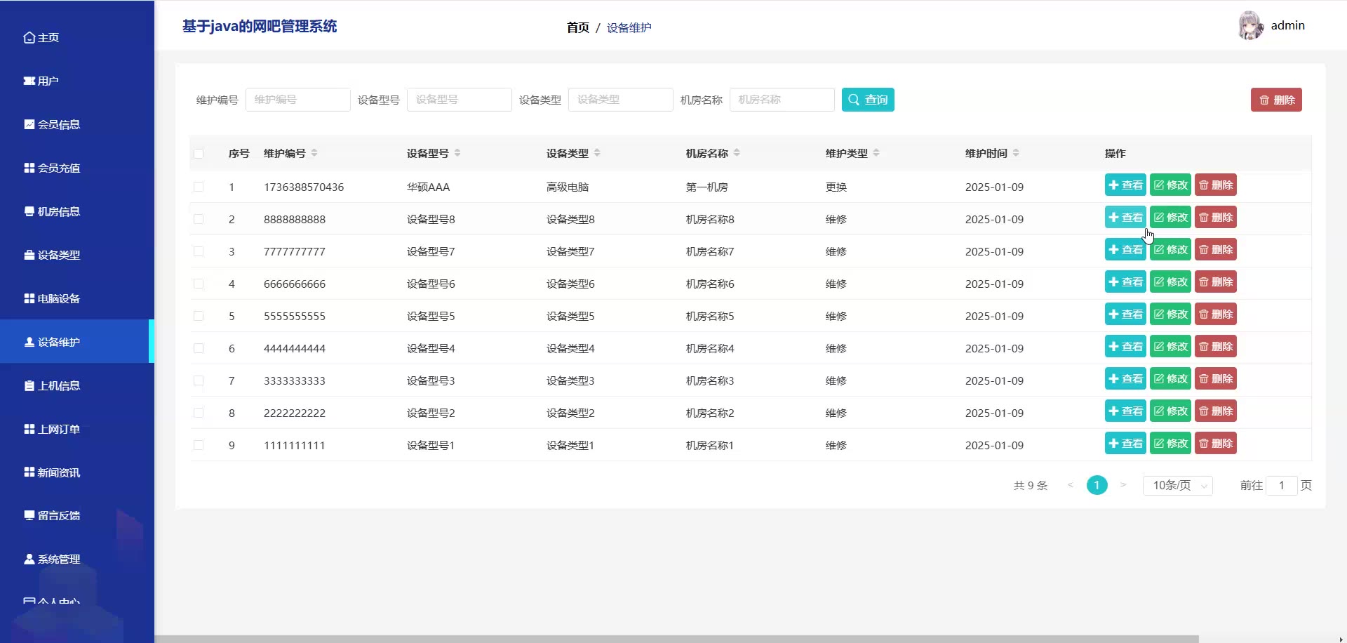Click the 会员充值 grid icon
This screenshot has height=643, width=1347.
[29, 168]
